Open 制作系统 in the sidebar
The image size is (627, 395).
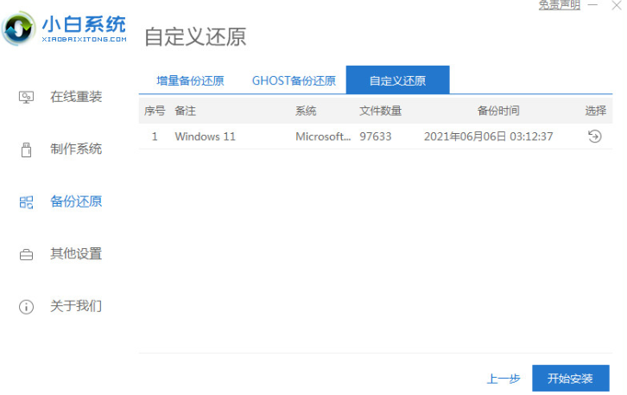pyautogui.click(x=76, y=149)
